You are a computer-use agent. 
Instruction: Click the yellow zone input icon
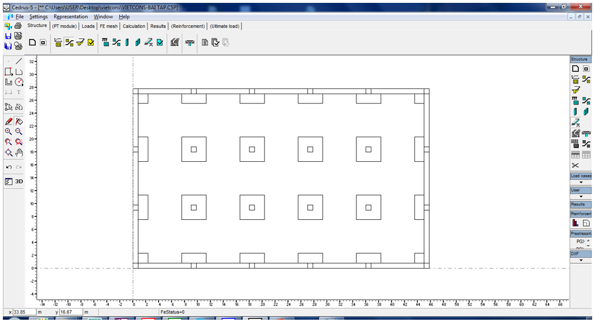coord(58,42)
